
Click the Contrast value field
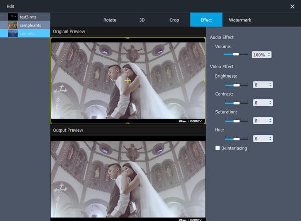(263, 103)
